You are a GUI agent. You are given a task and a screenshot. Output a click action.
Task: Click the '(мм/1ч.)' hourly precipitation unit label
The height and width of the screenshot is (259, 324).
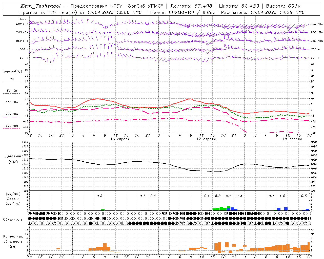point(13,204)
